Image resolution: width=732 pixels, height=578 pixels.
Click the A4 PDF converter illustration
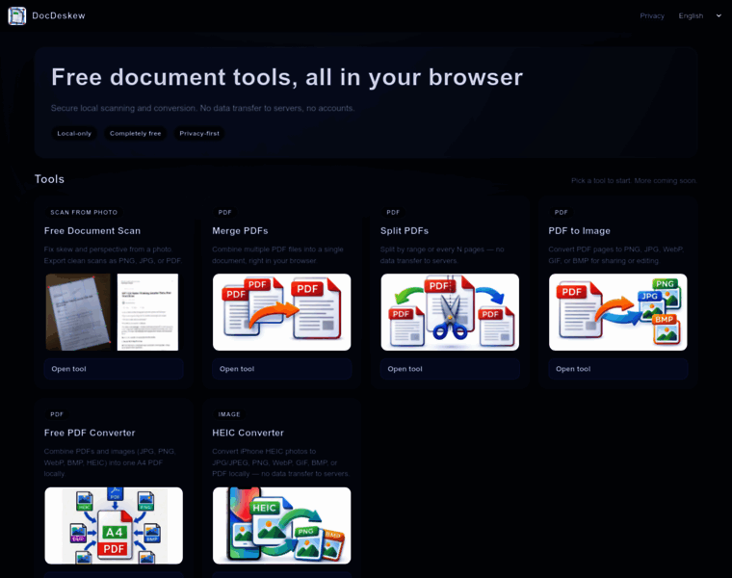[114, 525]
